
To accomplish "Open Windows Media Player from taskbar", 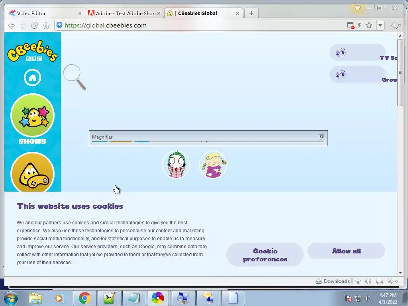I will tap(59, 298).
